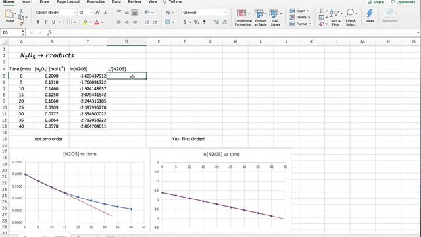This screenshot has width=421, height=237.
Task: Click the text orientation icon
Action: point(147,13)
